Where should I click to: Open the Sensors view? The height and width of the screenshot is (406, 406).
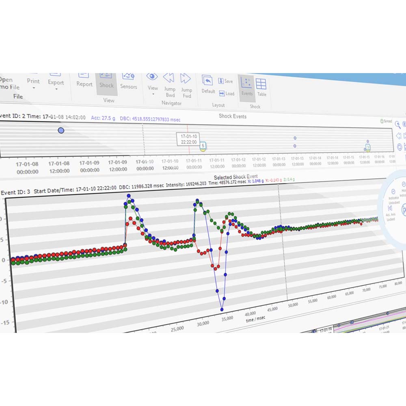tap(128, 80)
